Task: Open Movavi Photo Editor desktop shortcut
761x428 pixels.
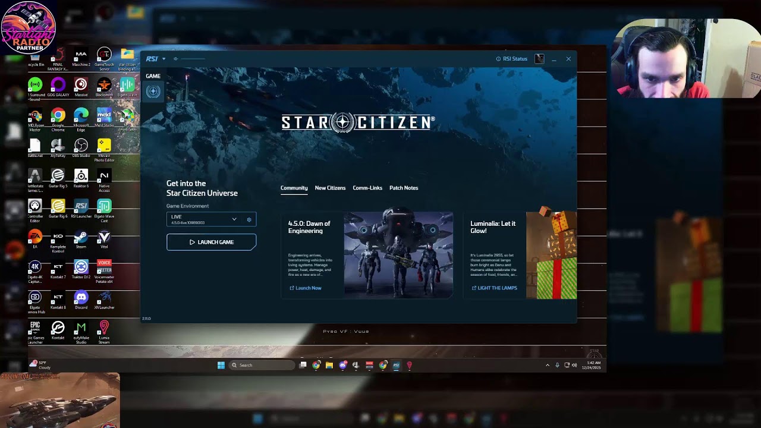Action: point(104,150)
